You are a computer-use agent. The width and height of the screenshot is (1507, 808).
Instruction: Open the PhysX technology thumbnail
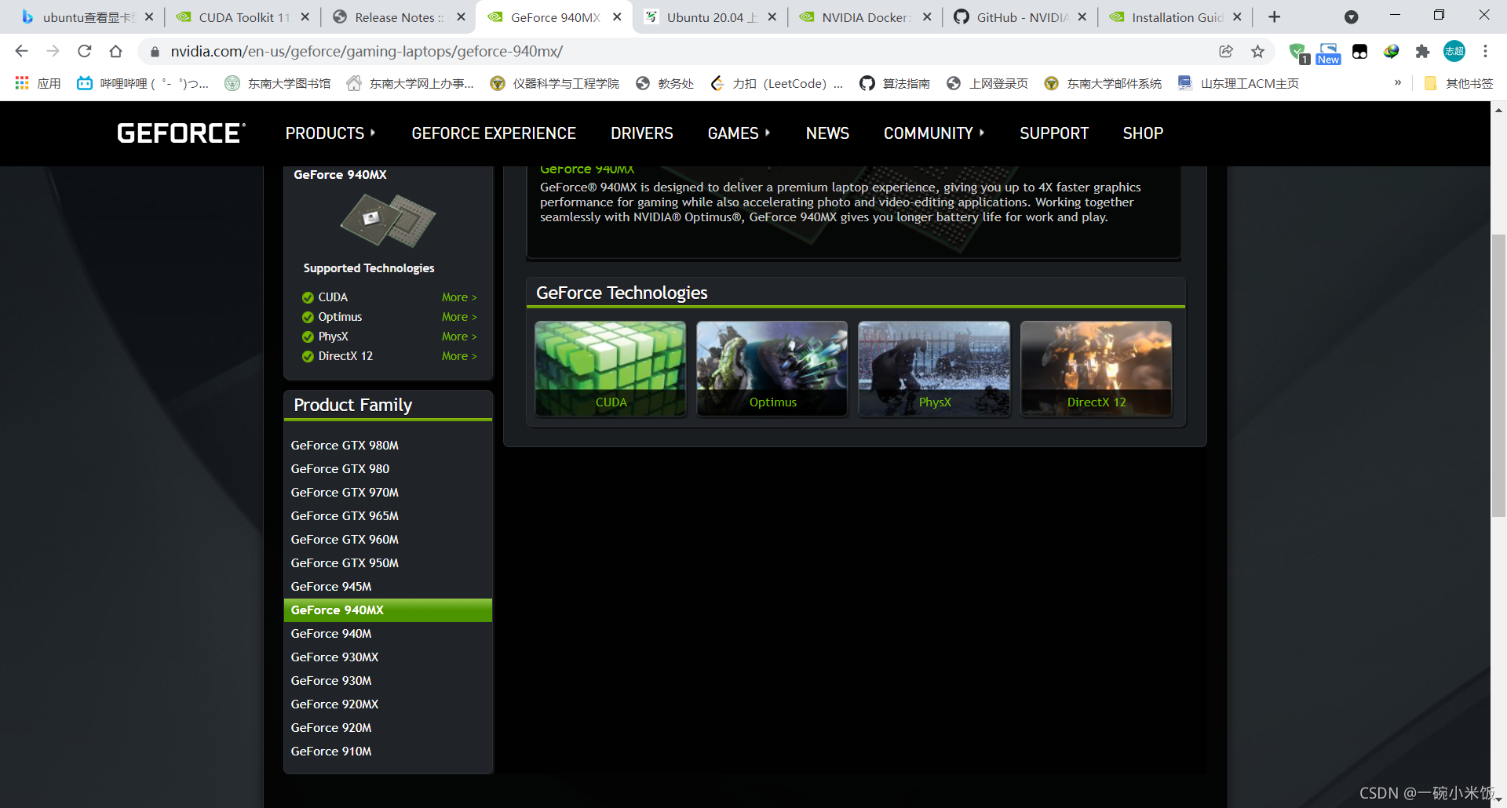934,368
